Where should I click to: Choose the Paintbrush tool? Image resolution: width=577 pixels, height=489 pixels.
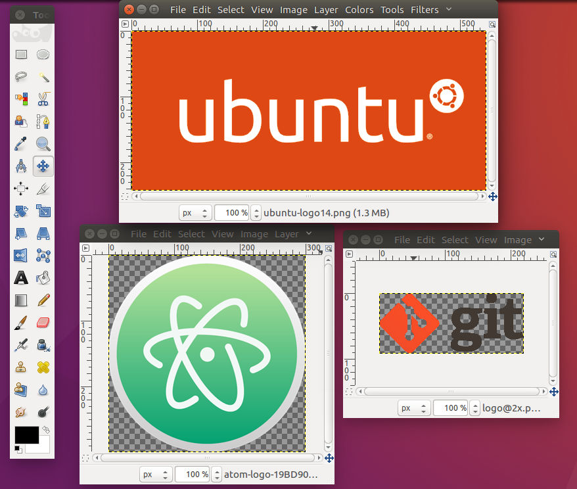(21, 323)
